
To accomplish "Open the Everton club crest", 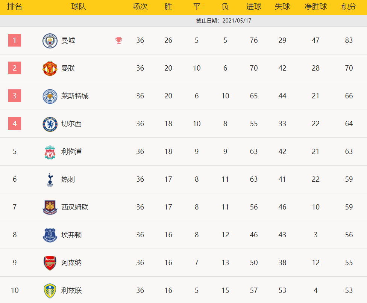I will pos(50,235).
